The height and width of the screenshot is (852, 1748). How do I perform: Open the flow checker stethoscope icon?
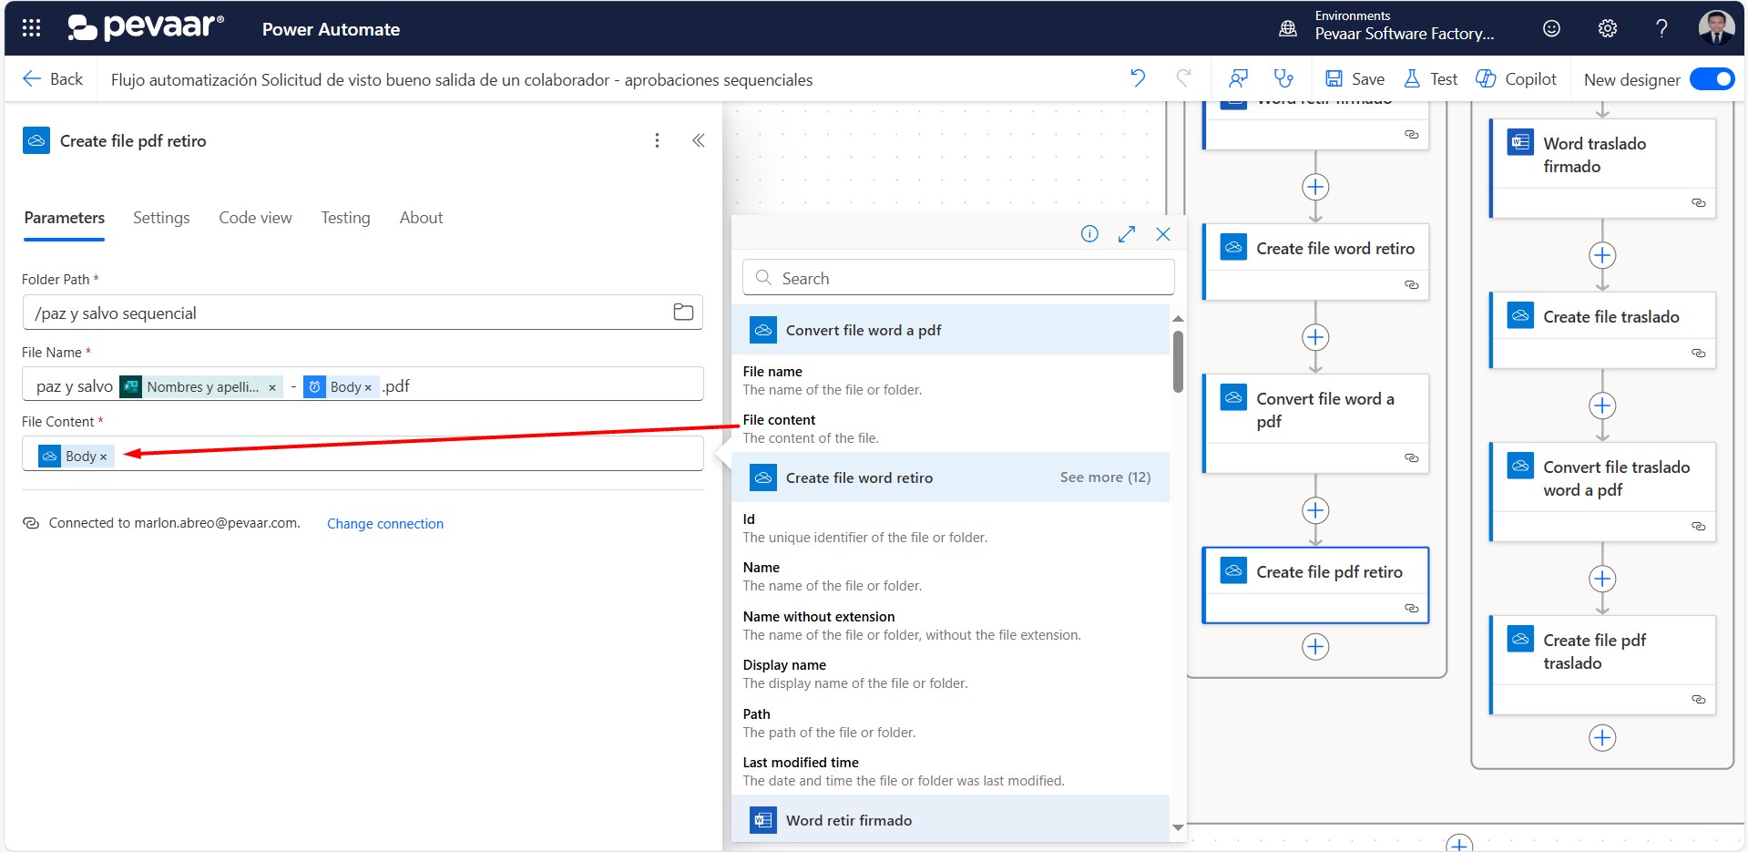tap(1283, 78)
